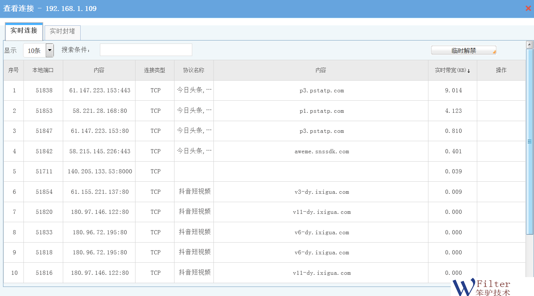Click the 连接类型 column header
The image size is (534, 296).
point(154,70)
